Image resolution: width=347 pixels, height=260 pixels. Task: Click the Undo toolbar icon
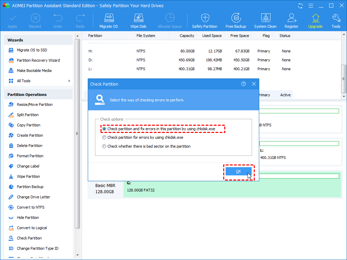pyautogui.click(x=58, y=21)
